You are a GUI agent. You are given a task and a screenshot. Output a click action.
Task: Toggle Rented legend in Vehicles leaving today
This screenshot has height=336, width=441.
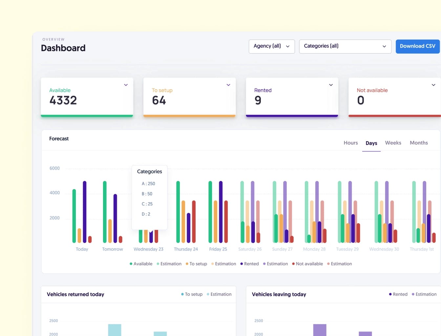click(398, 294)
